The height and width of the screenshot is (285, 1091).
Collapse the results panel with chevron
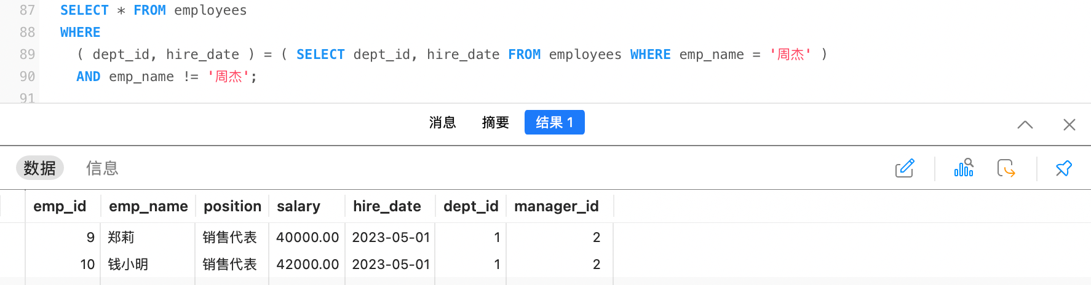[1025, 125]
